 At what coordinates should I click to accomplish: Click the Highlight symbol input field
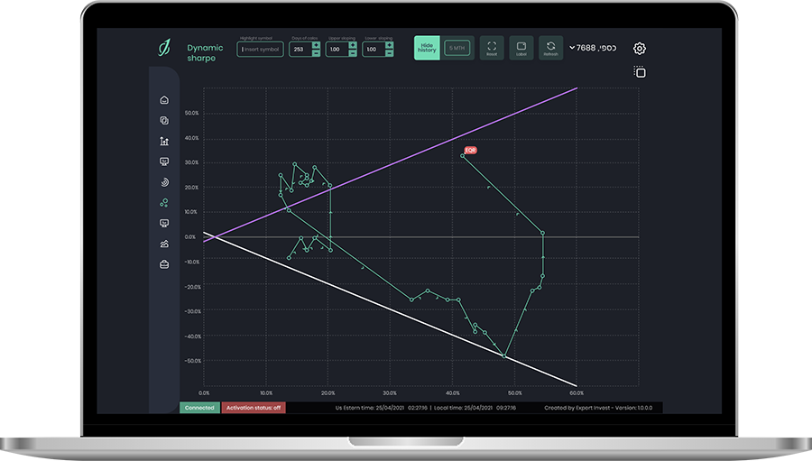(260, 50)
